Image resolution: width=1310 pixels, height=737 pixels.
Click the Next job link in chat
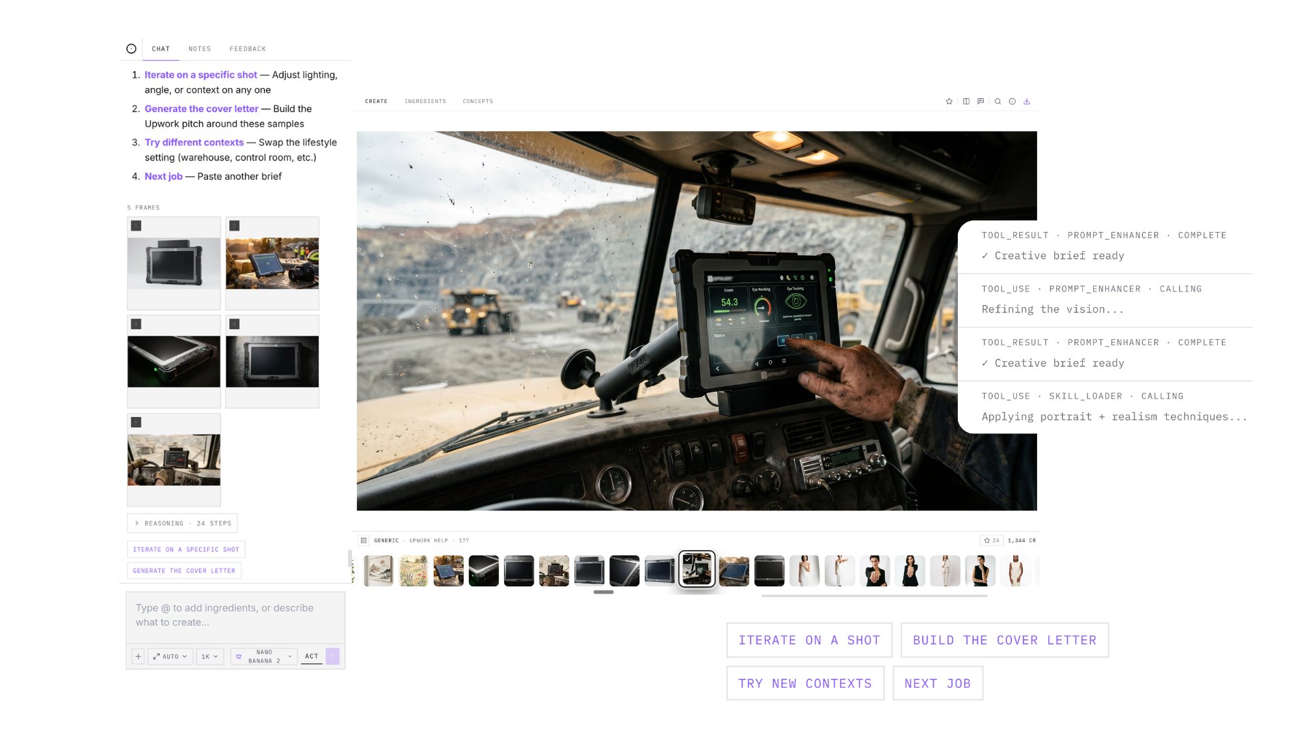[x=164, y=176]
